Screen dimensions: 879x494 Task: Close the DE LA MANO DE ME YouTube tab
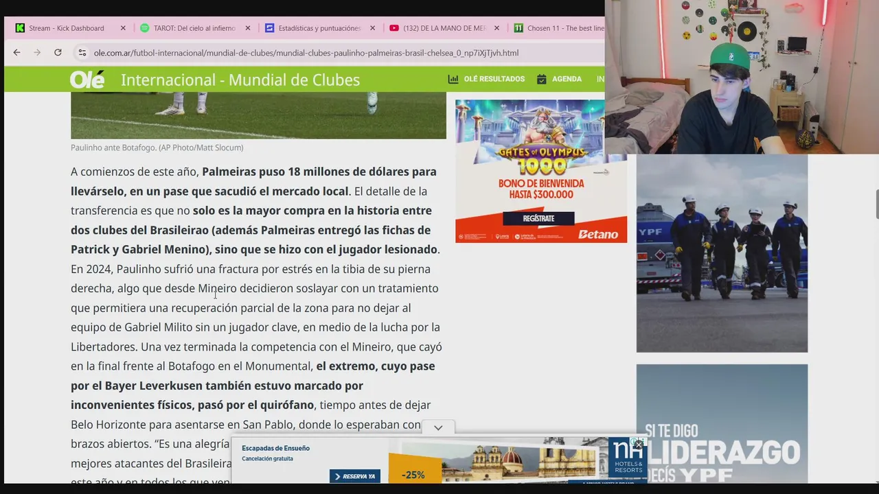(496, 28)
